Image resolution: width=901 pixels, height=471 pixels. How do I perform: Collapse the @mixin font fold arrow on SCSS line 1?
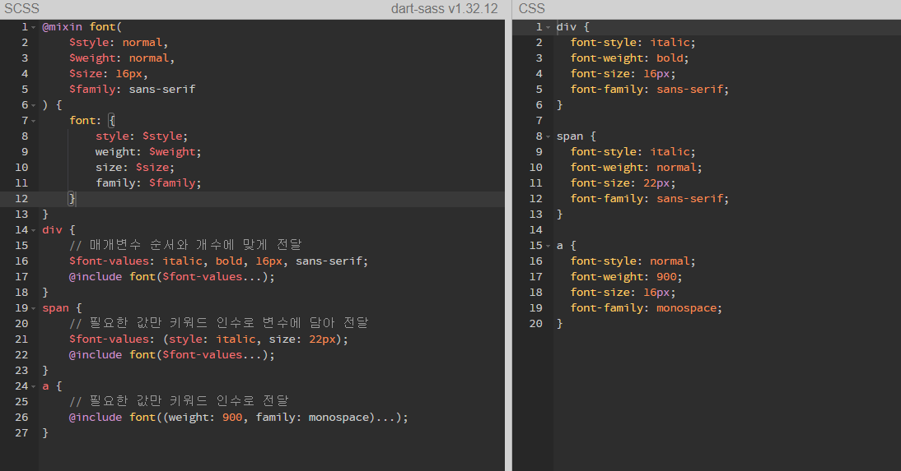pos(33,27)
